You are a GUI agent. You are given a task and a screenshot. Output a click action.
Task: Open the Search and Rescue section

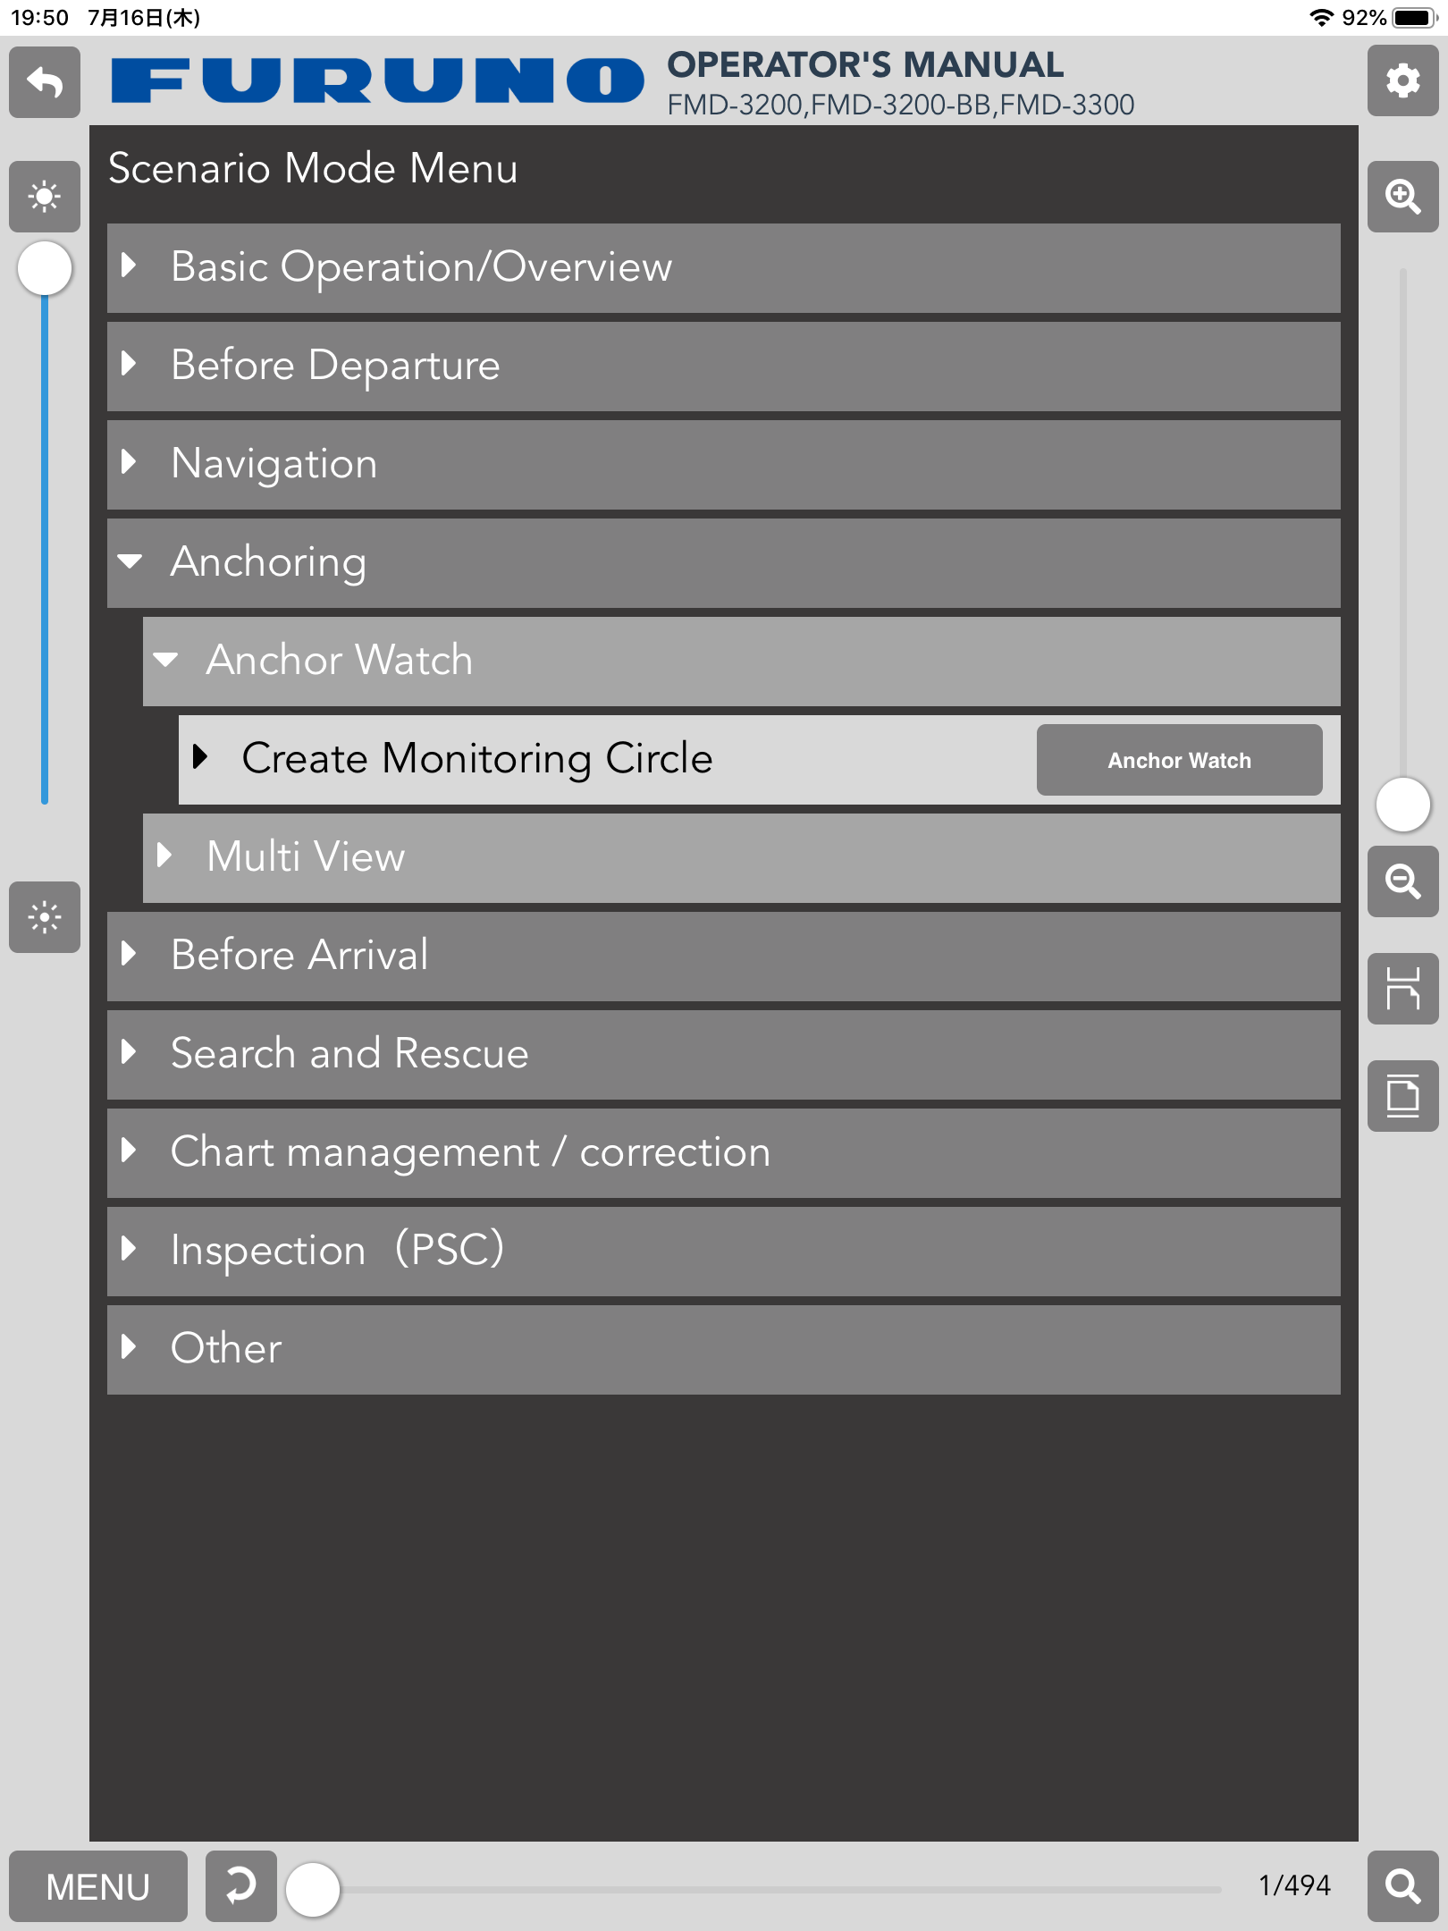[x=724, y=1055]
